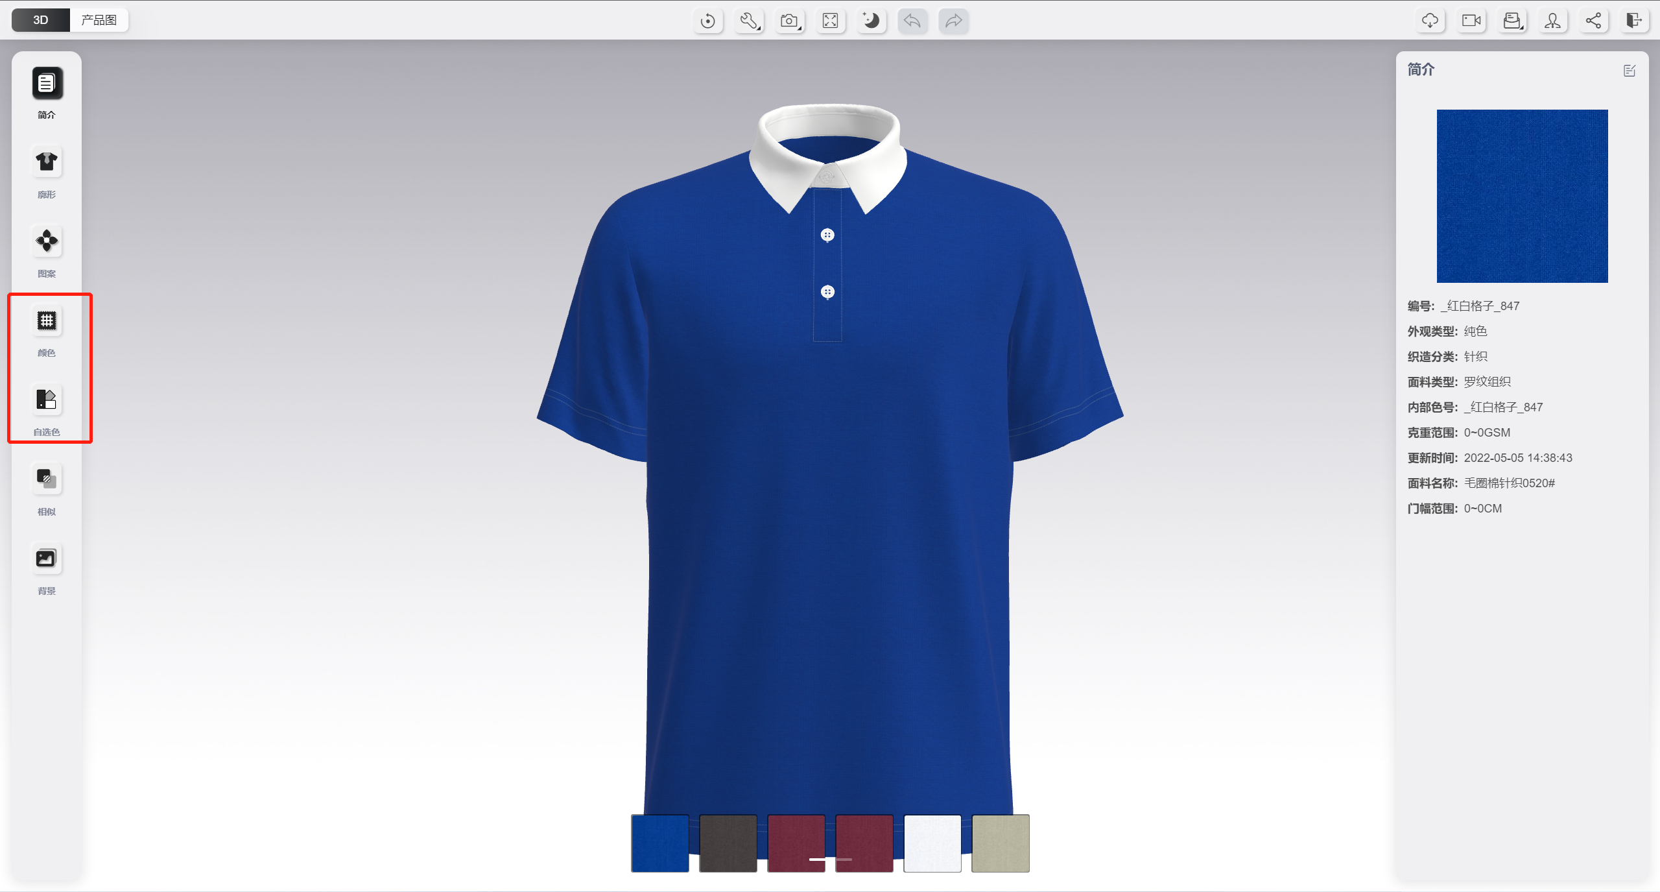Image resolution: width=1660 pixels, height=892 pixels.
Task: Edit the 简介 info panel
Action: (x=1630, y=71)
